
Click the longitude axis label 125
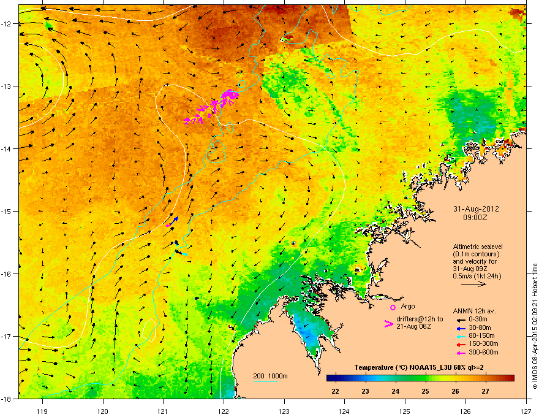point(405,411)
